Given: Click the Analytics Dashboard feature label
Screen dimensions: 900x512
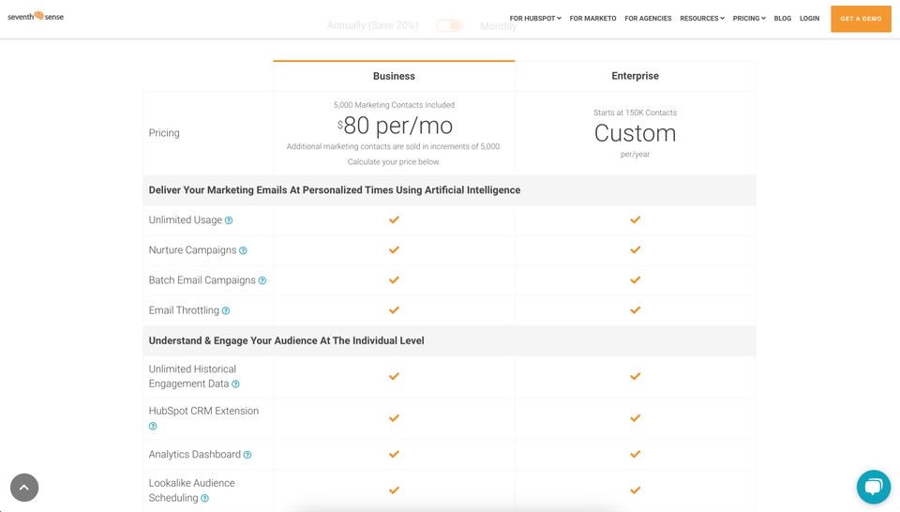Looking at the screenshot, I should 195,454.
